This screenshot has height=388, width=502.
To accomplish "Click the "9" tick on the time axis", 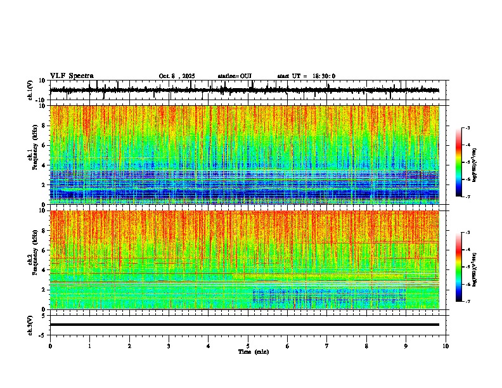I will click(x=406, y=346).
